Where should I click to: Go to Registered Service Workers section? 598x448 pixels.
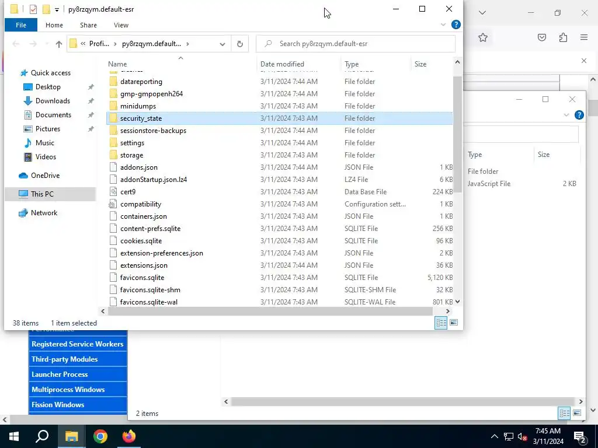tap(78, 344)
